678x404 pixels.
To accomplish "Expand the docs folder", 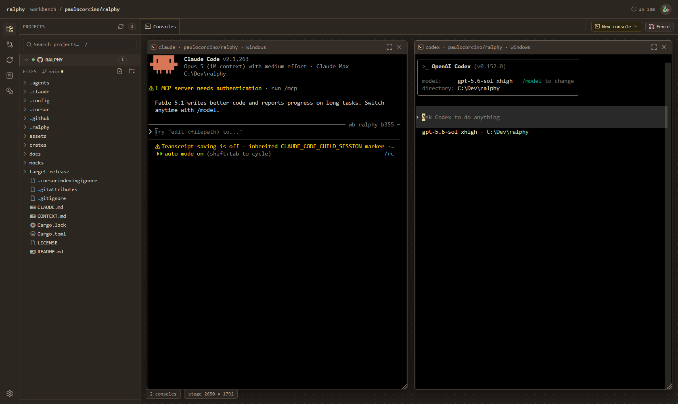I will 25,154.
